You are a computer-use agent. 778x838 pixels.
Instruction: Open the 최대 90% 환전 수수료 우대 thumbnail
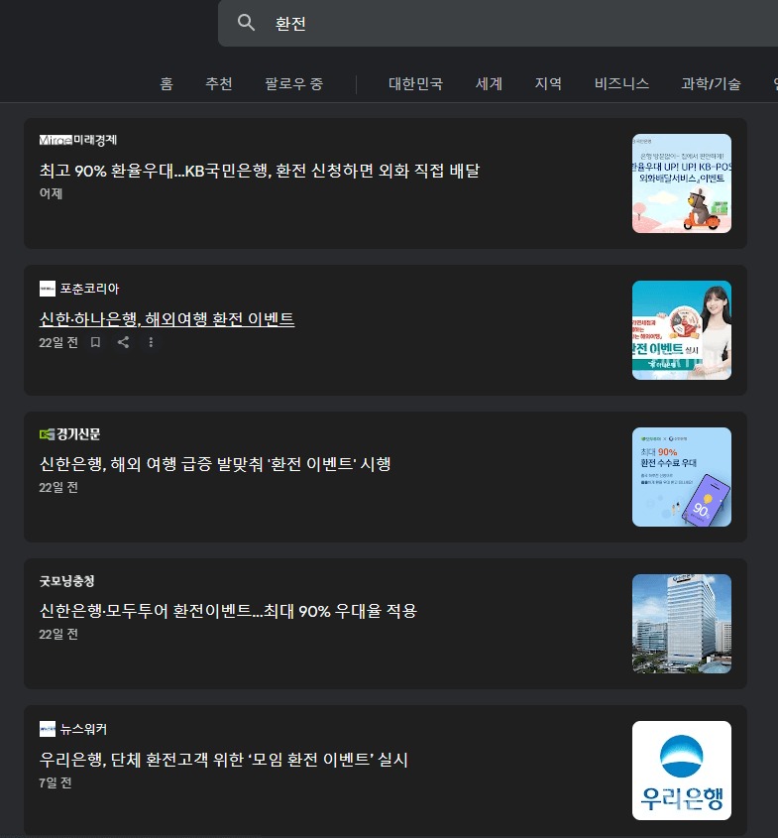point(681,477)
